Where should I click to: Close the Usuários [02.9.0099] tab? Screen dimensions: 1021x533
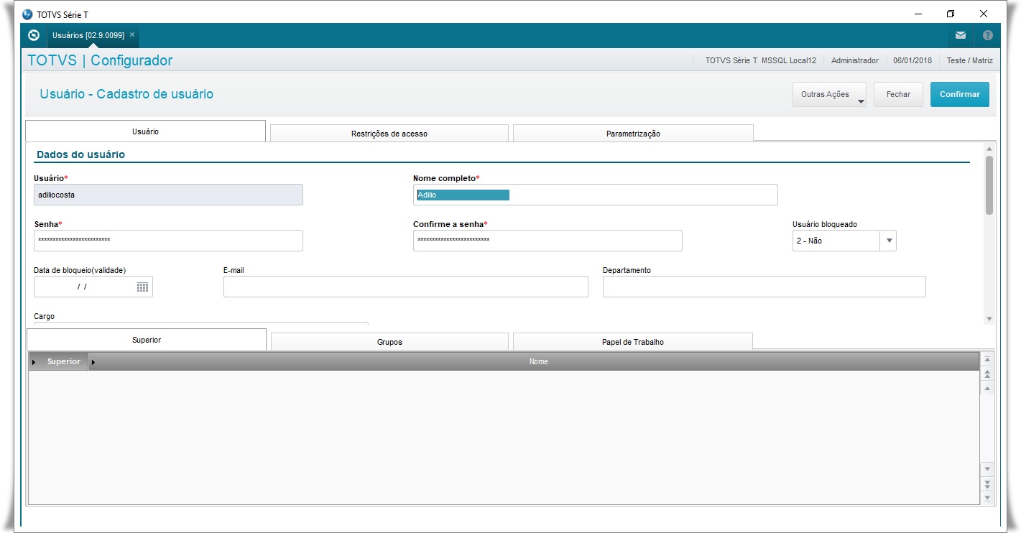pos(132,34)
